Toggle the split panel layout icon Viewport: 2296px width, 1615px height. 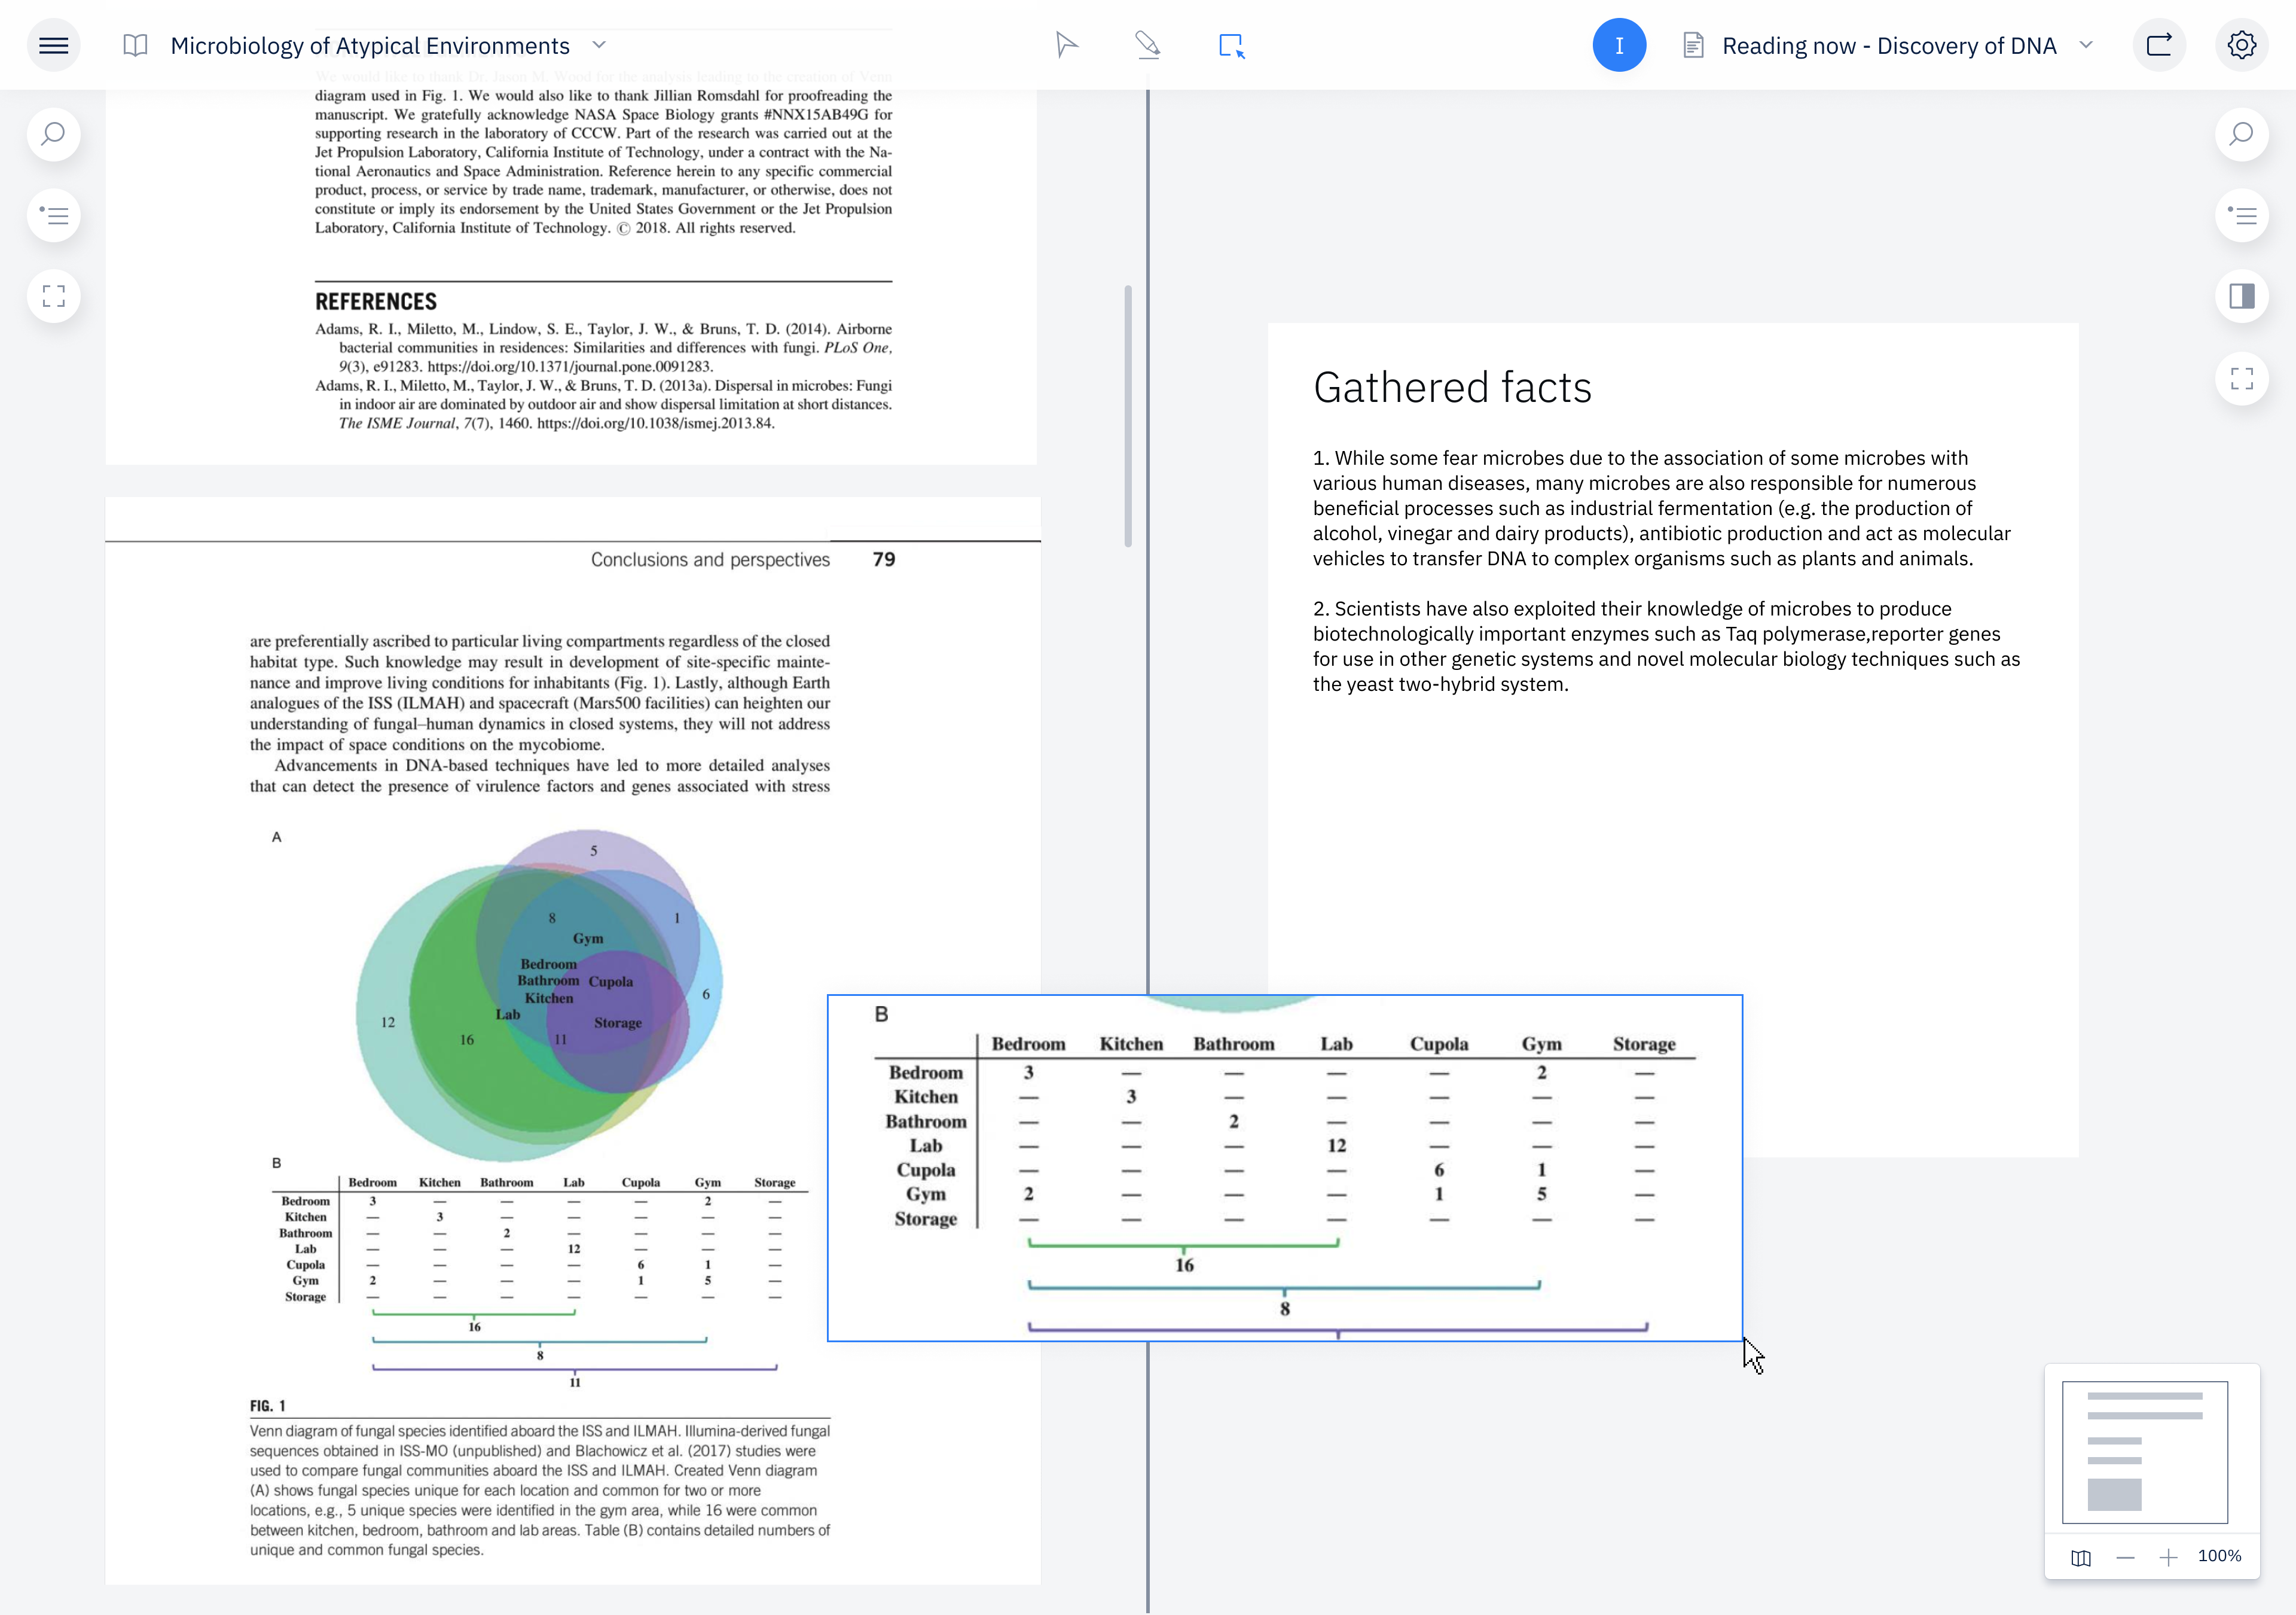(x=2241, y=296)
